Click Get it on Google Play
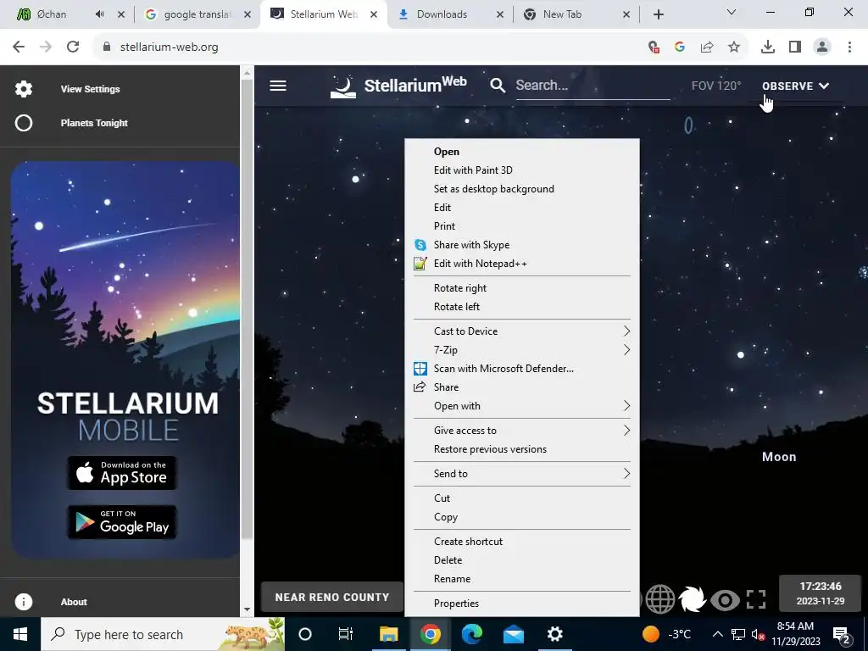Screen dimensions: 868x651 coord(122,522)
